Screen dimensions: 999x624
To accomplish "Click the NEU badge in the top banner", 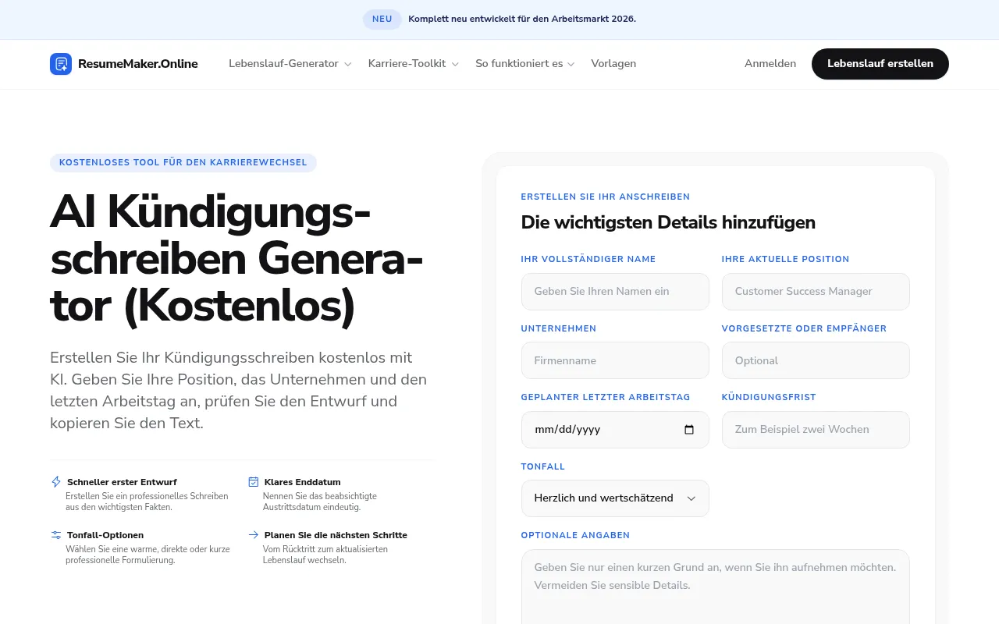I will pyautogui.click(x=382, y=19).
